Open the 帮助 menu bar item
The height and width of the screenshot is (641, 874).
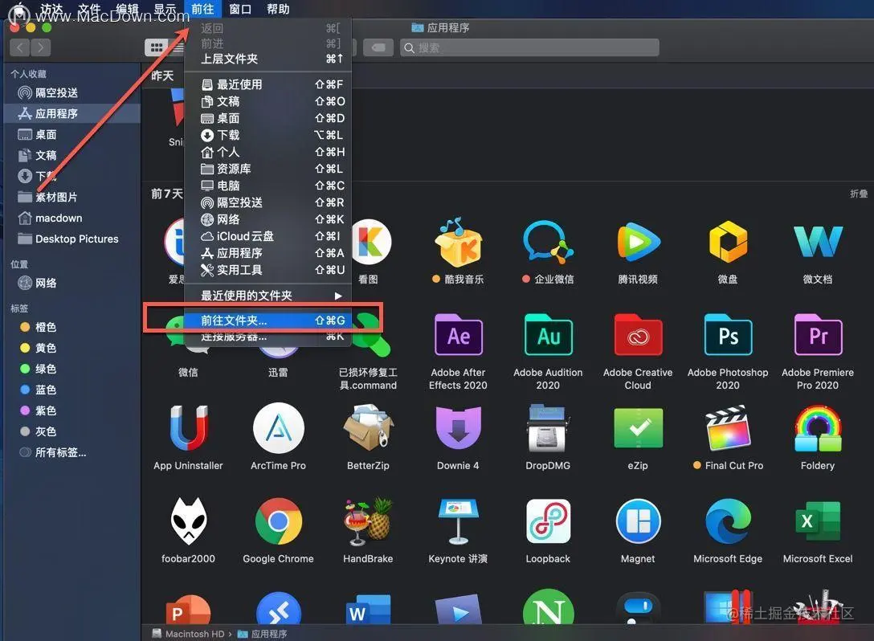tap(278, 9)
